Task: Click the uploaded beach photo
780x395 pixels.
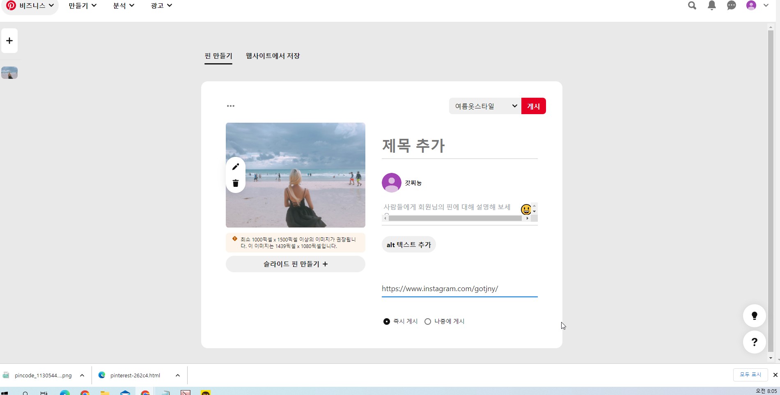Action: pos(296,175)
